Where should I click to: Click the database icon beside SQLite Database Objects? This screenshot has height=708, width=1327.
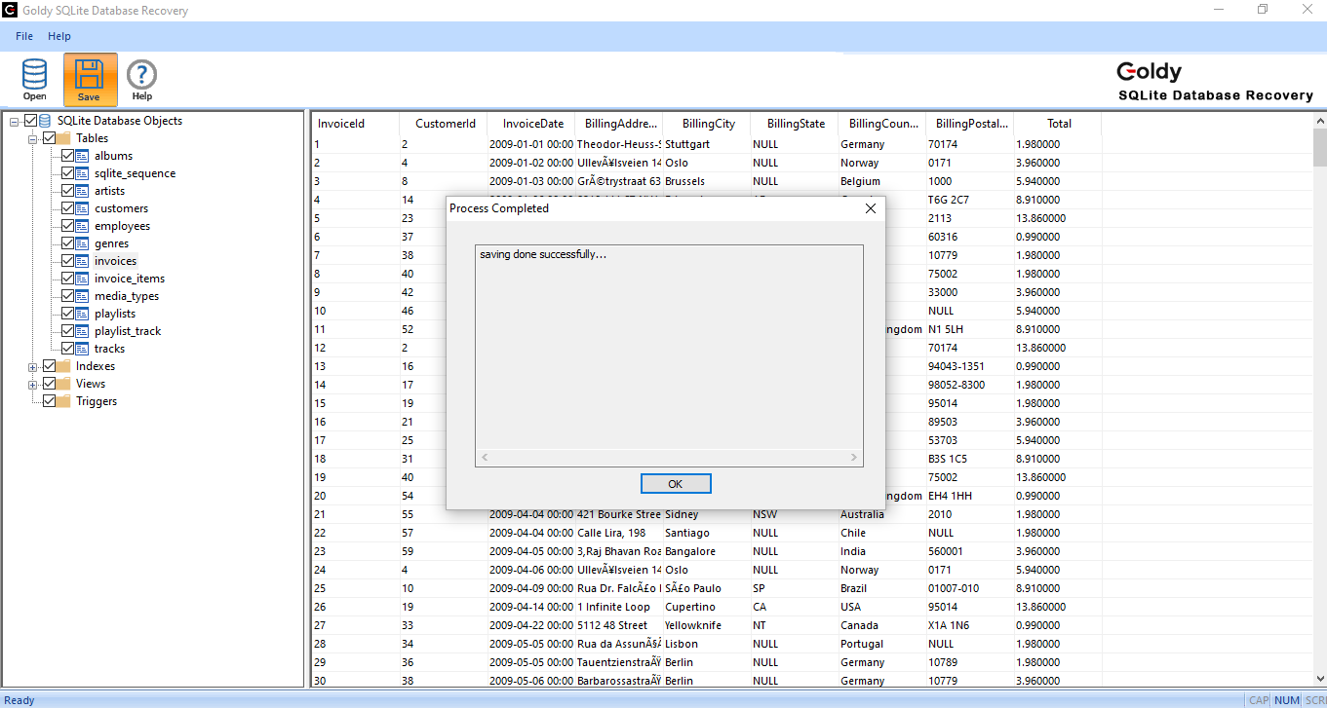(45, 121)
